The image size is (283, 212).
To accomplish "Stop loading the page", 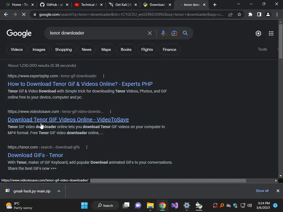I will pos(24,14).
